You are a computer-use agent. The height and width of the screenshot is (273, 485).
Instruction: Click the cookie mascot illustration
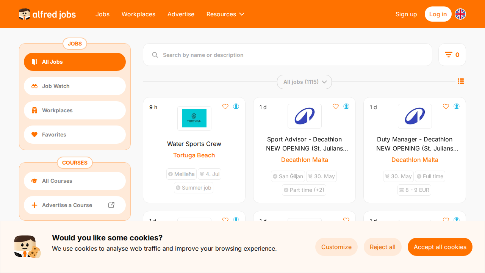(27, 247)
